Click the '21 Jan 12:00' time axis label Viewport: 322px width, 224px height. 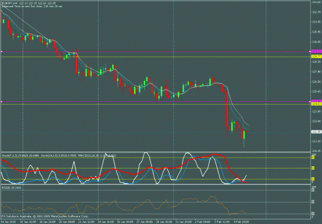coord(86,222)
